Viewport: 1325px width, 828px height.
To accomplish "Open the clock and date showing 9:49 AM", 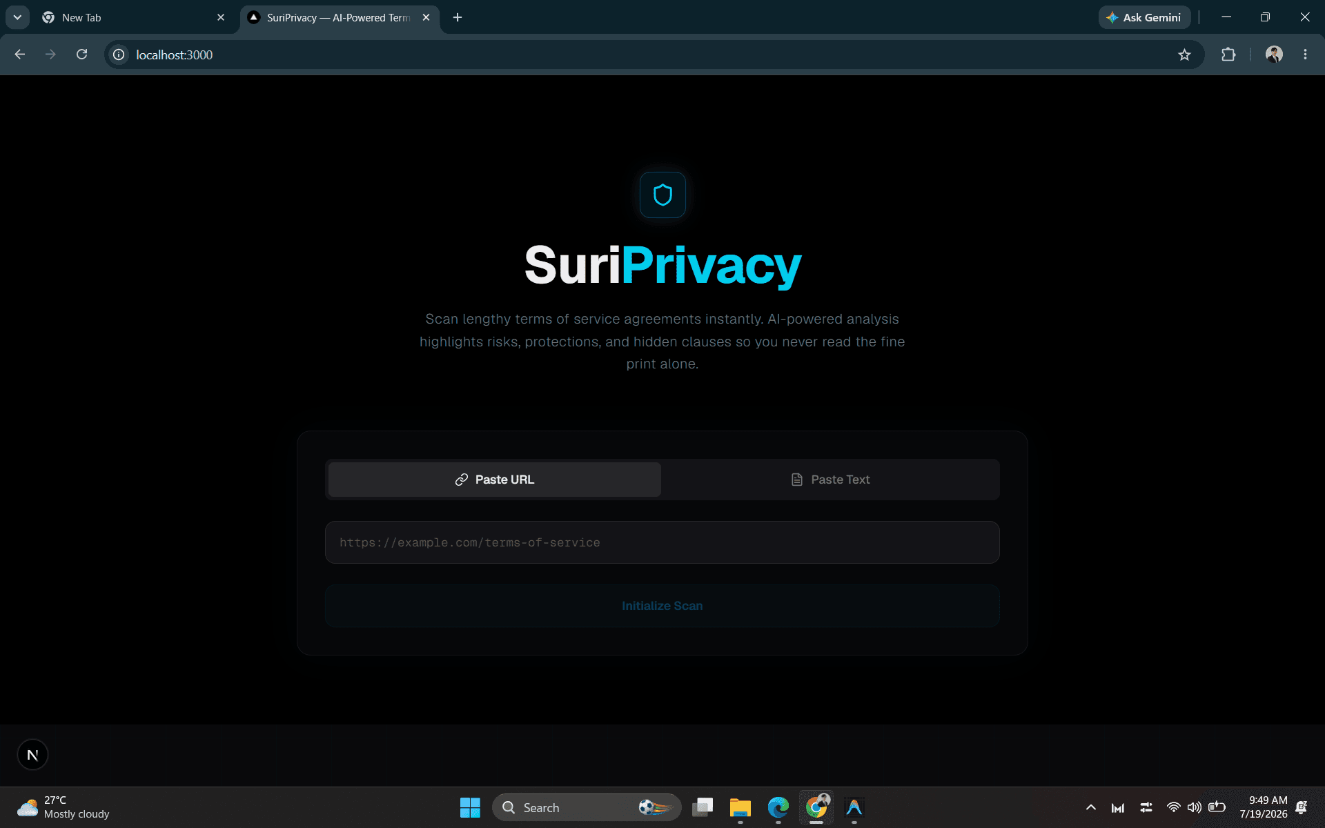I will (1263, 807).
